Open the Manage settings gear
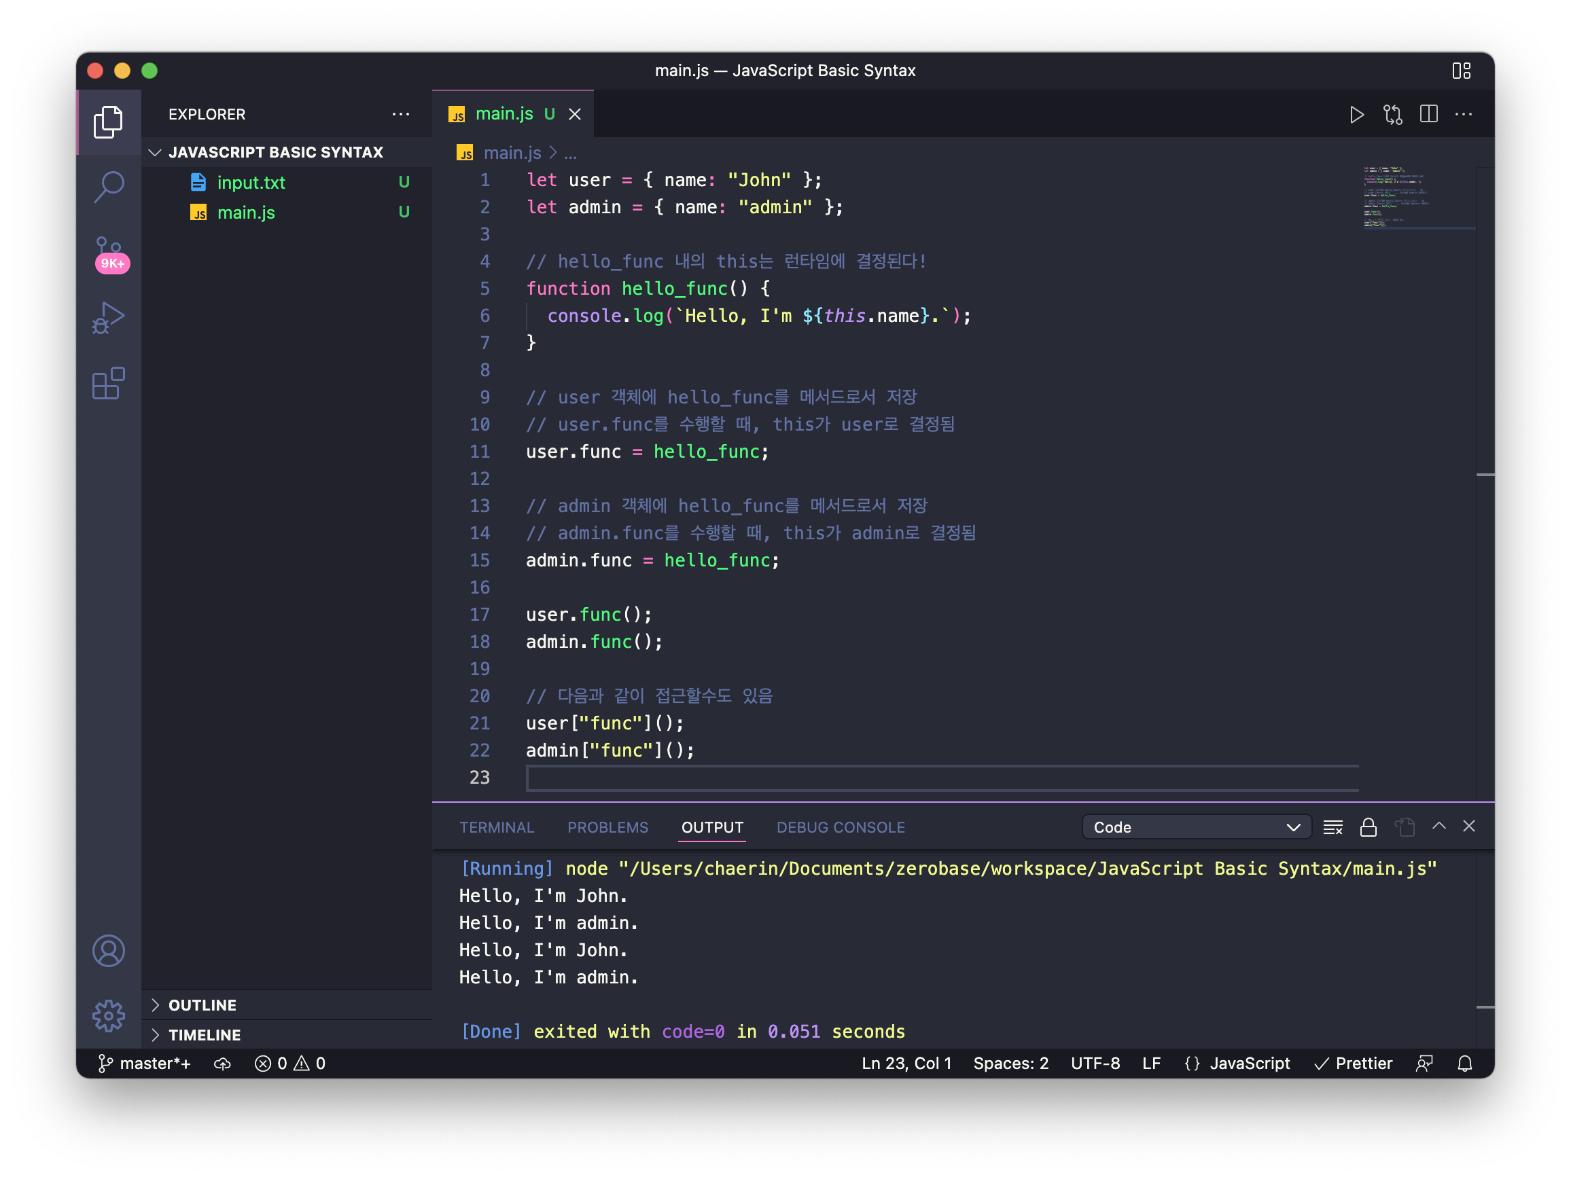Viewport: 1571px width, 1179px height. pyautogui.click(x=109, y=1016)
